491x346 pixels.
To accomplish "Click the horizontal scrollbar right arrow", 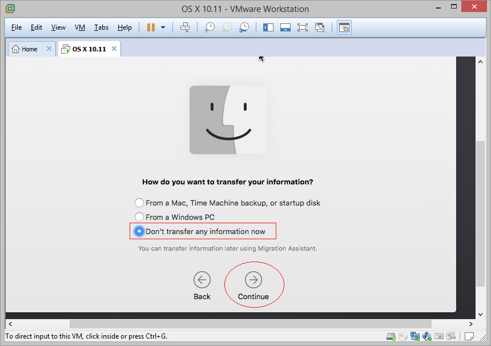I will (470, 324).
